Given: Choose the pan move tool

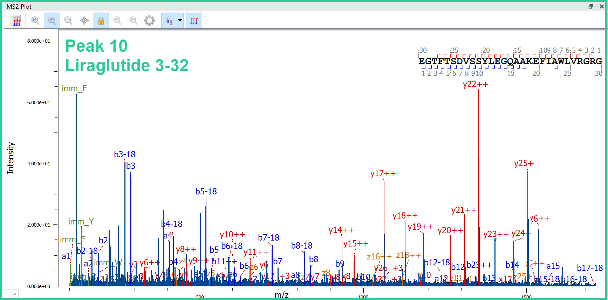Looking at the screenshot, I should (84, 21).
